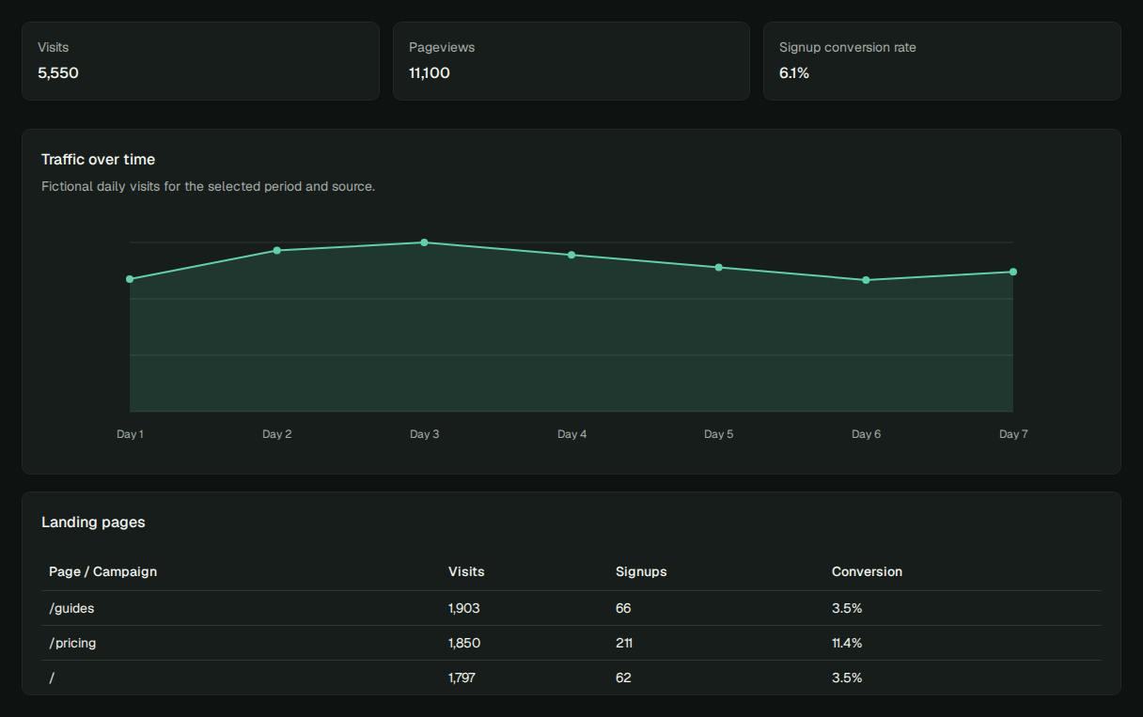Click the "Traffic over time" heading

[x=99, y=160]
